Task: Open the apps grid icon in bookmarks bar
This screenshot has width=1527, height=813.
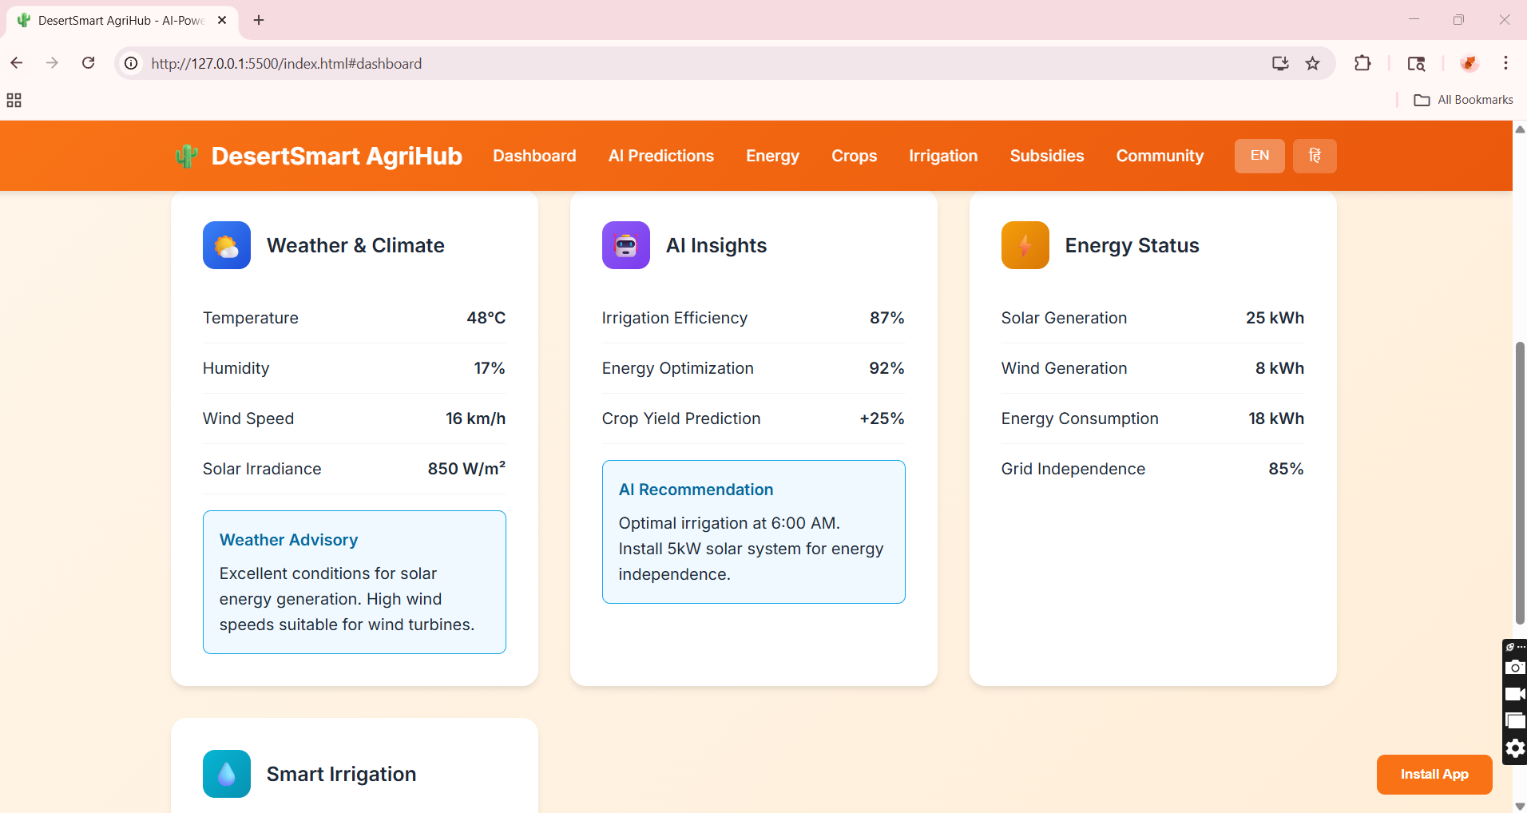Action: coord(14,100)
